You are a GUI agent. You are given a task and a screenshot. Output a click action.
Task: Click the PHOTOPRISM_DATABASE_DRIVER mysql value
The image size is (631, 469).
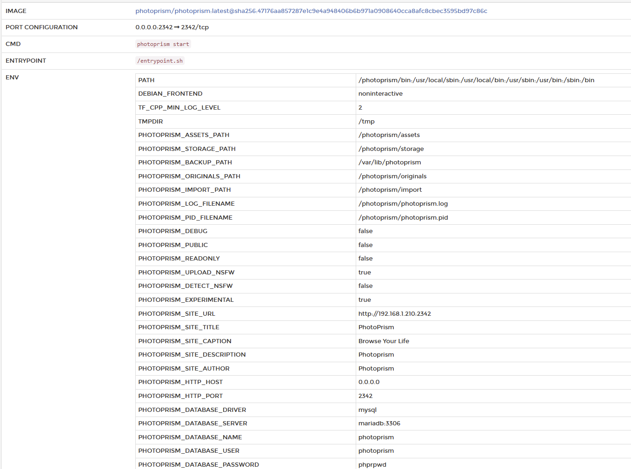click(367, 410)
